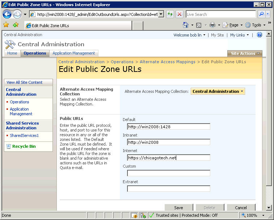This screenshot has width=274, height=220.
Task: Open the zoom level dropdown arrow
Action: 263,215
